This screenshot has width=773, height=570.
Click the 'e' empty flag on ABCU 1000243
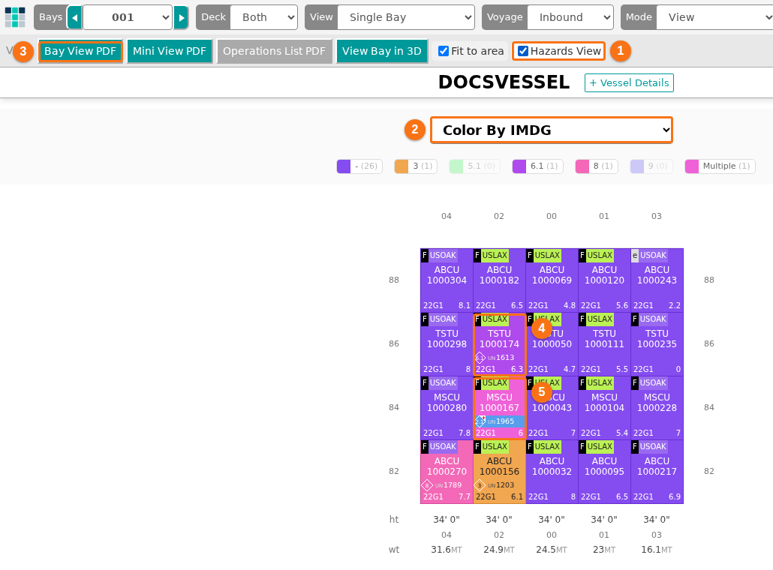point(635,255)
